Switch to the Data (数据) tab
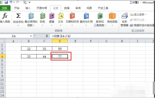The width and height of the screenshot is (155, 98). [x=67, y=8]
